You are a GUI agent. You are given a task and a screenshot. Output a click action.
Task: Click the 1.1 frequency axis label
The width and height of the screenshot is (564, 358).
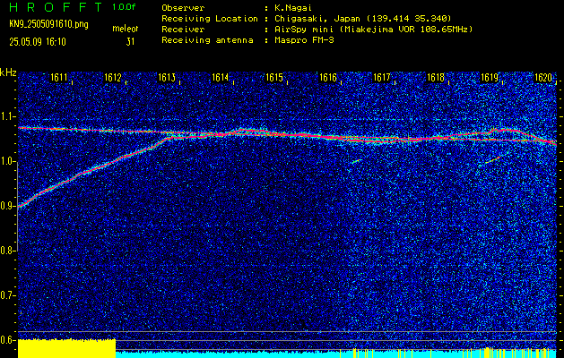pos(8,116)
